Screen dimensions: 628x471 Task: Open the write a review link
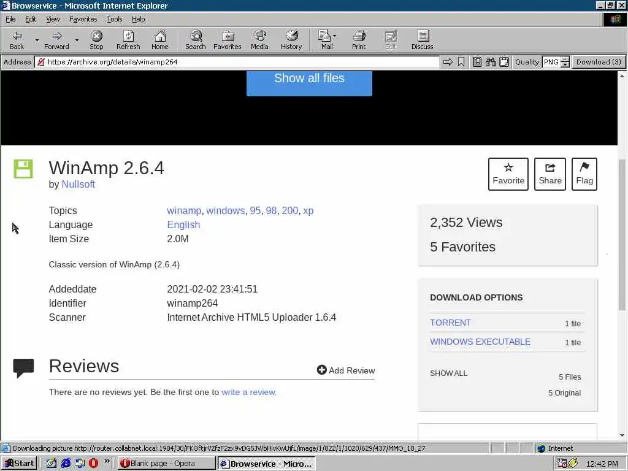pyautogui.click(x=249, y=392)
